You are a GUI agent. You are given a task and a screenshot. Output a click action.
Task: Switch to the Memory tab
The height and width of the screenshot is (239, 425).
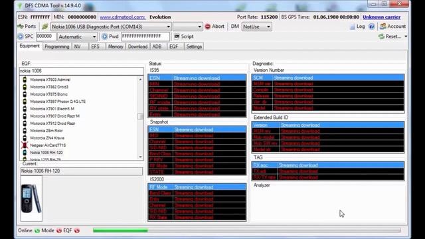coord(116,46)
